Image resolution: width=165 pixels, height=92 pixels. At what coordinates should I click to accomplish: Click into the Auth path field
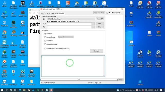(x=69, y=24)
